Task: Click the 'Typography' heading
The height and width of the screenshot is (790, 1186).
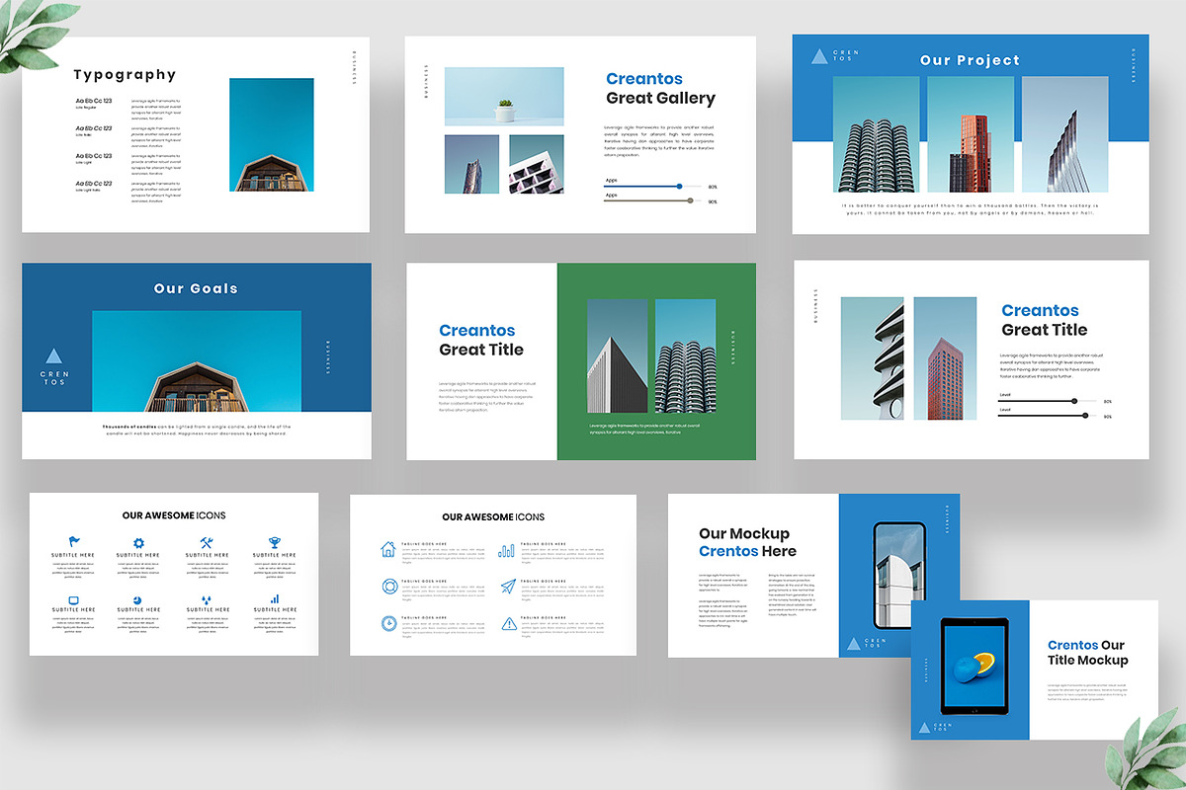Action: [x=125, y=74]
